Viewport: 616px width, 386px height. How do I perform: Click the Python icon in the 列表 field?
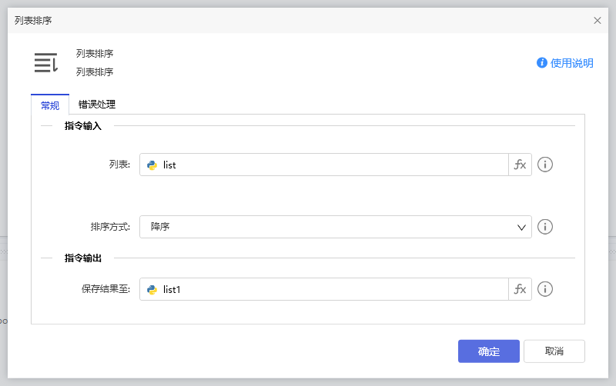[152, 165]
